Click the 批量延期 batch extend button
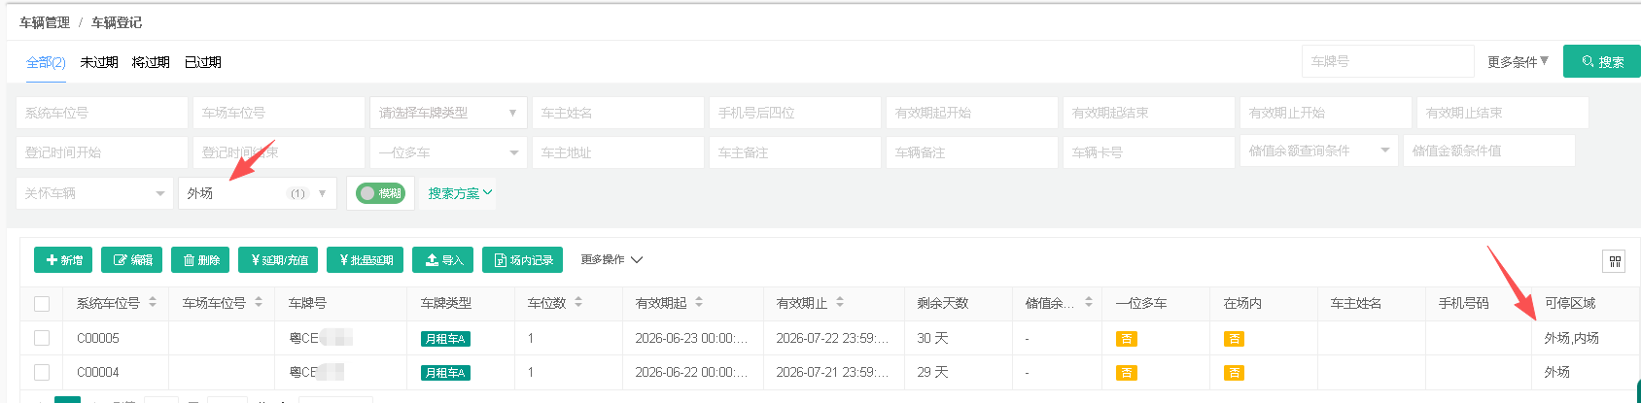The image size is (1641, 403). tap(365, 260)
